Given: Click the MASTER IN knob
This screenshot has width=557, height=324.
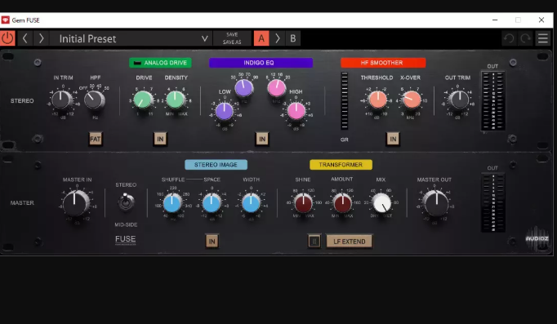Looking at the screenshot, I should [x=76, y=203].
